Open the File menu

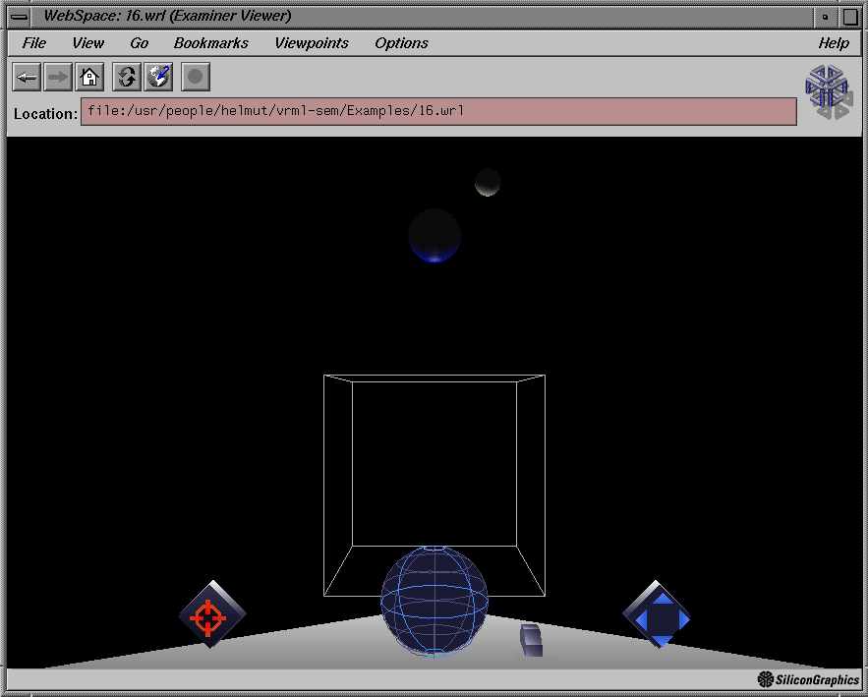pos(33,43)
